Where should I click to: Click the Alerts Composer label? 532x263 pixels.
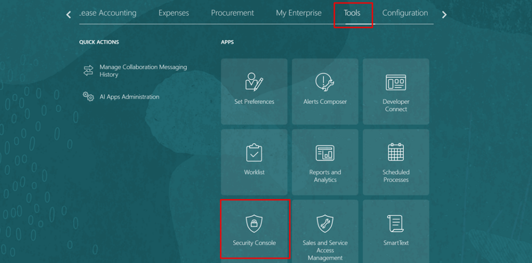325,101
